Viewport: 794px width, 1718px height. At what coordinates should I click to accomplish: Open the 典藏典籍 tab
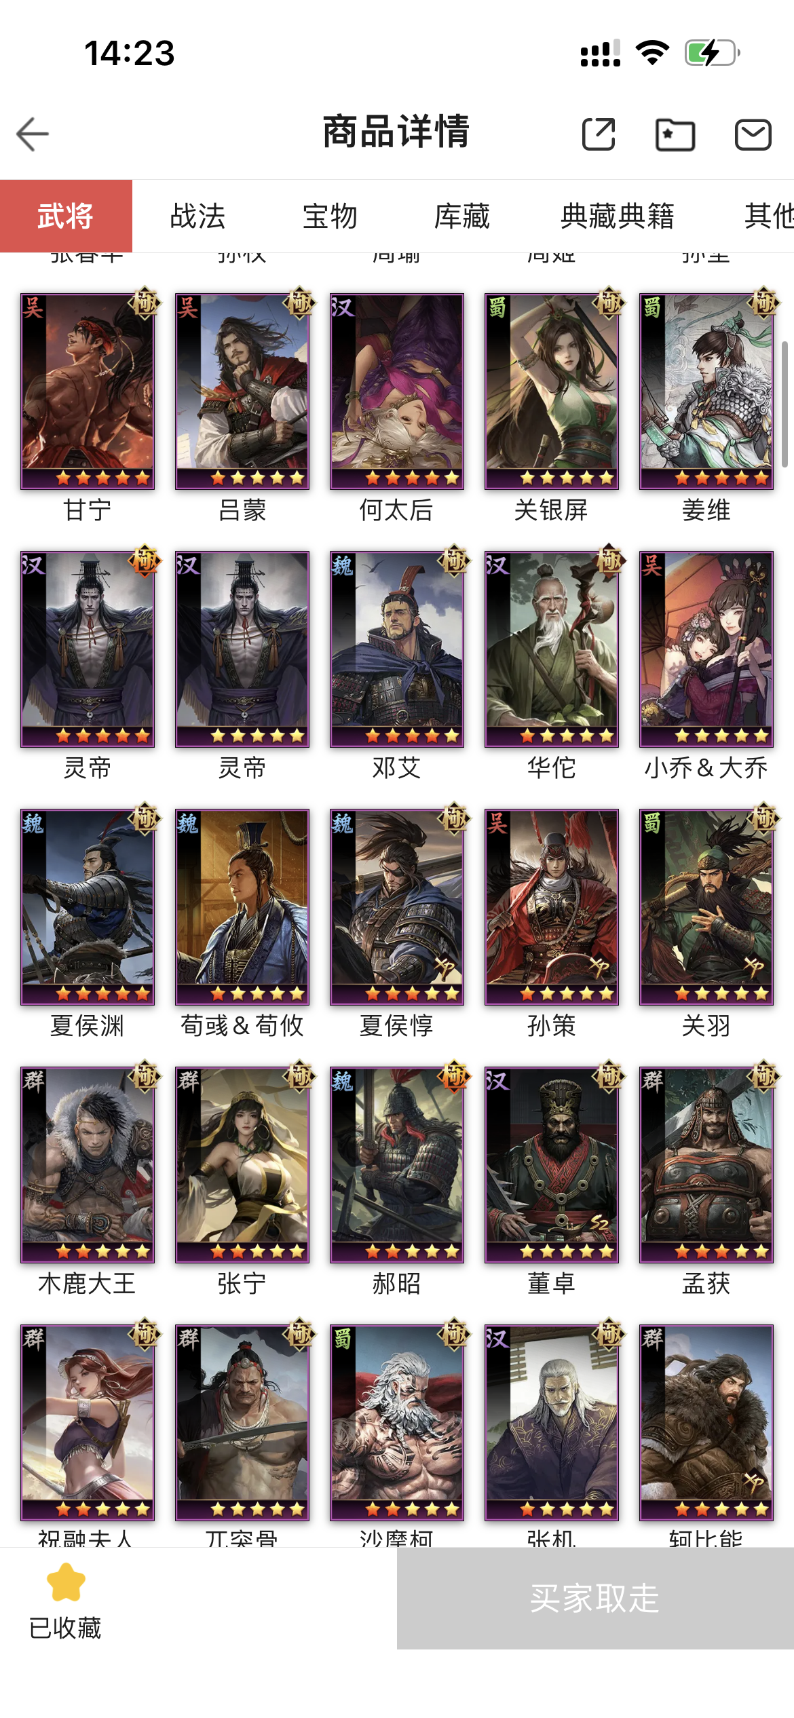(x=618, y=216)
